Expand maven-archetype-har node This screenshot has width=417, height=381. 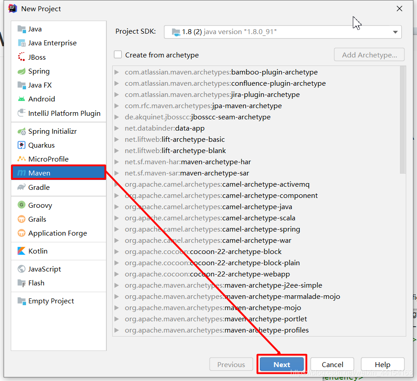click(116, 162)
